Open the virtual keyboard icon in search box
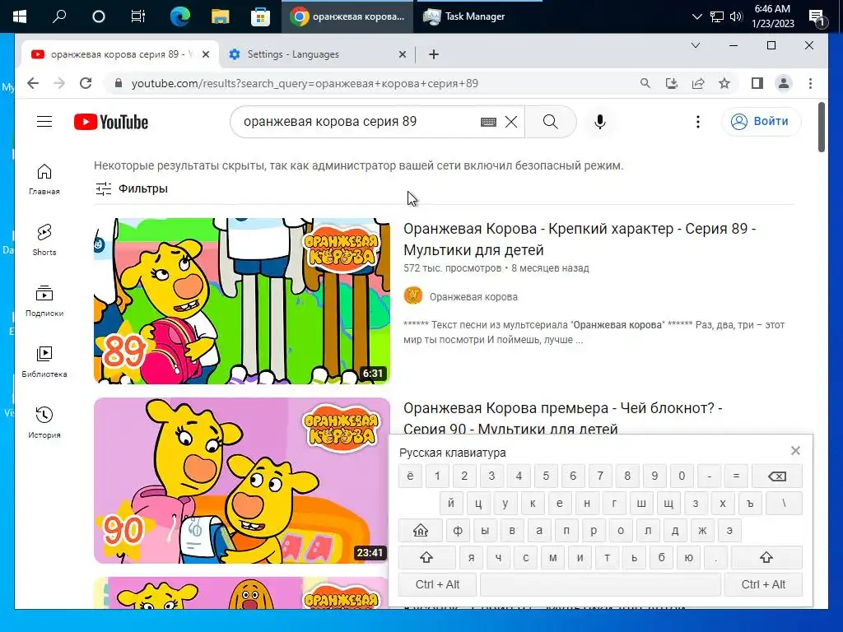 pyautogui.click(x=488, y=122)
